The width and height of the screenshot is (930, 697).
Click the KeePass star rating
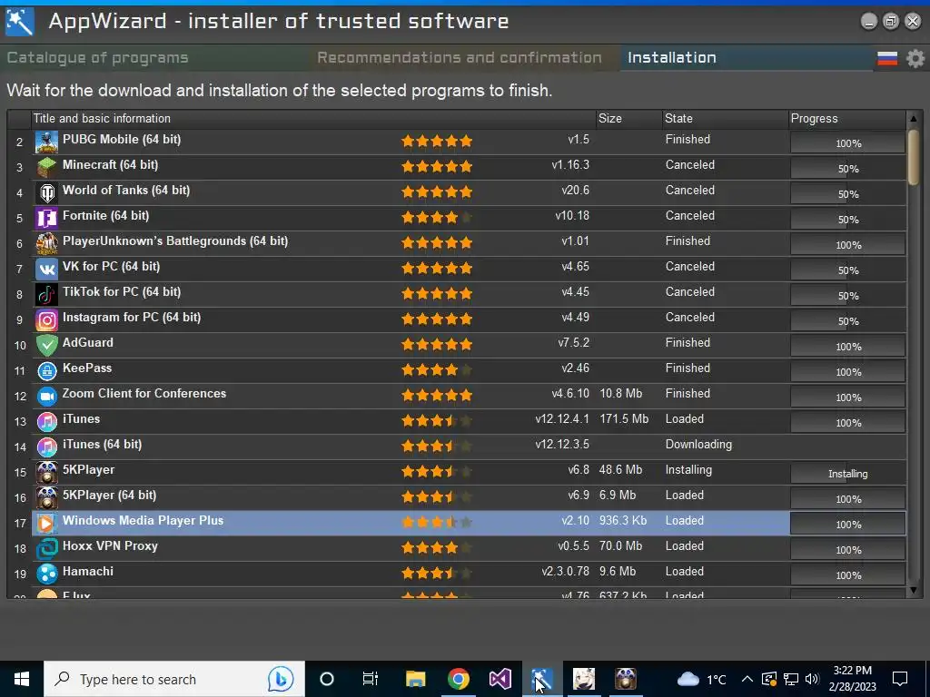[x=437, y=370]
